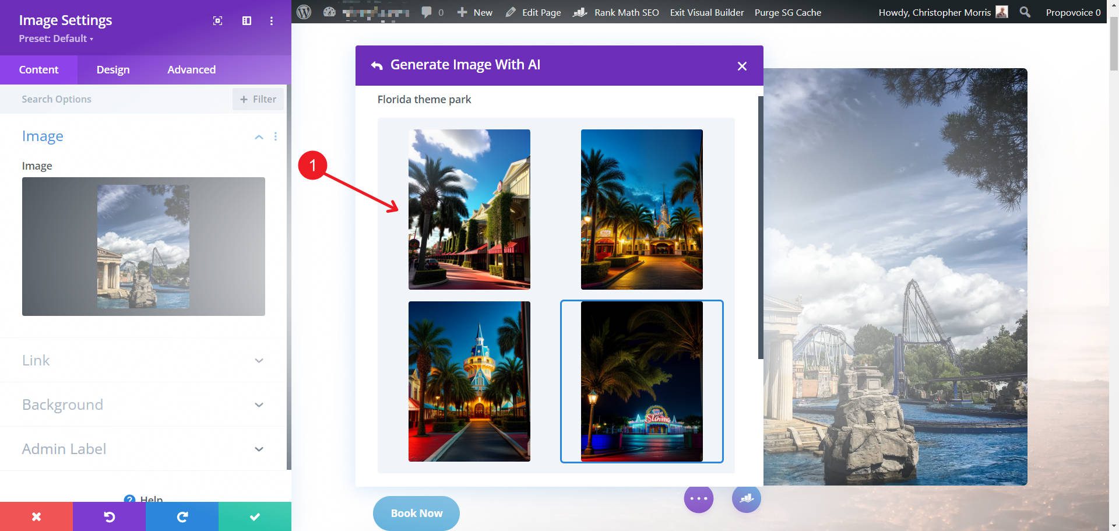Go back using the arrow in the AI modal
Image resolution: width=1119 pixels, height=531 pixels.
375,65
